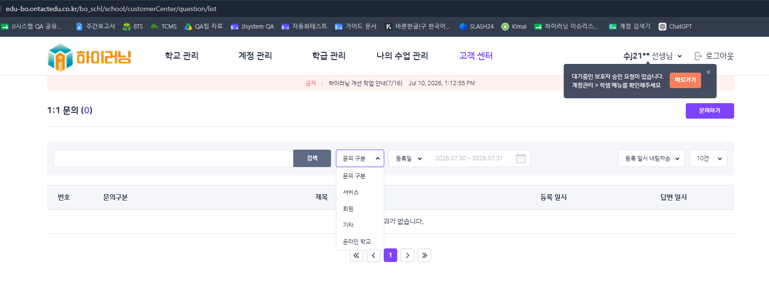The image size is (769, 307).
Task: Go to previous page arrow icon
Action: [374, 255]
